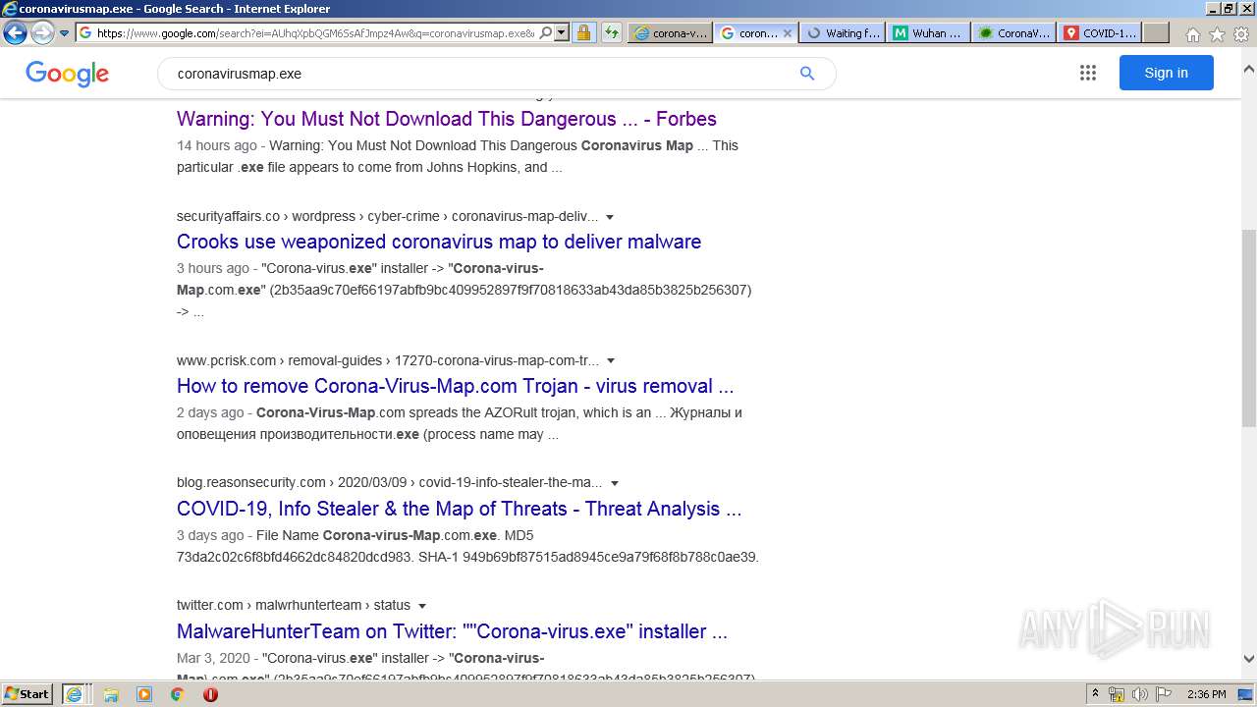Click the twitter.com › malwrhunterteam breadcrumb
The height and width of the screenshot is (707, 1257).
(294, 606)
